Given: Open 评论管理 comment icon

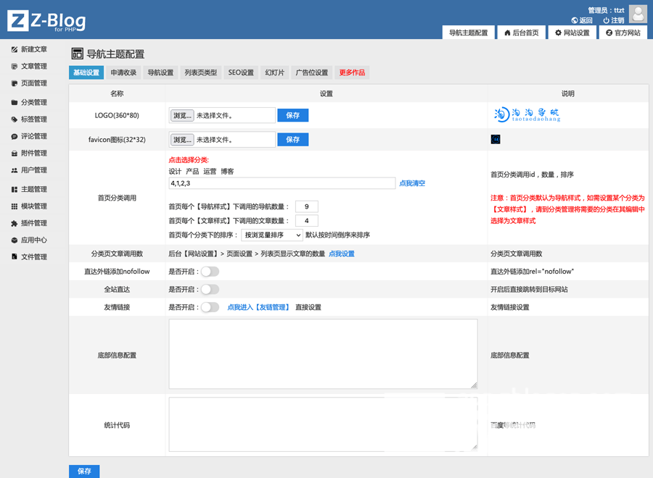Looking at the screenshot, I should click(15, 136).
